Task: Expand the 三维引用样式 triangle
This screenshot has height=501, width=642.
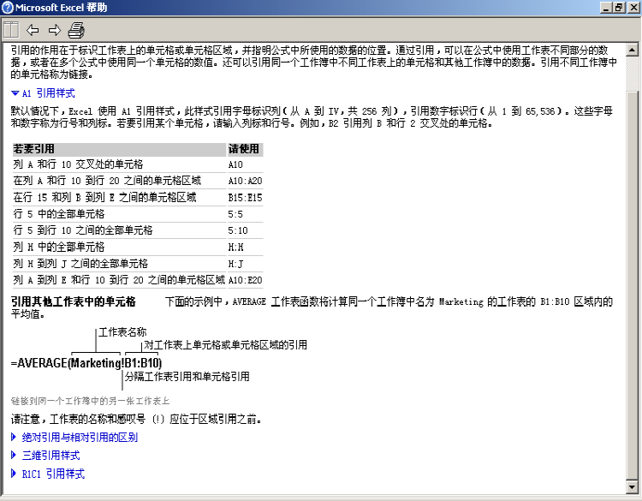Action: pyautogui.click(x=14, y=455)
